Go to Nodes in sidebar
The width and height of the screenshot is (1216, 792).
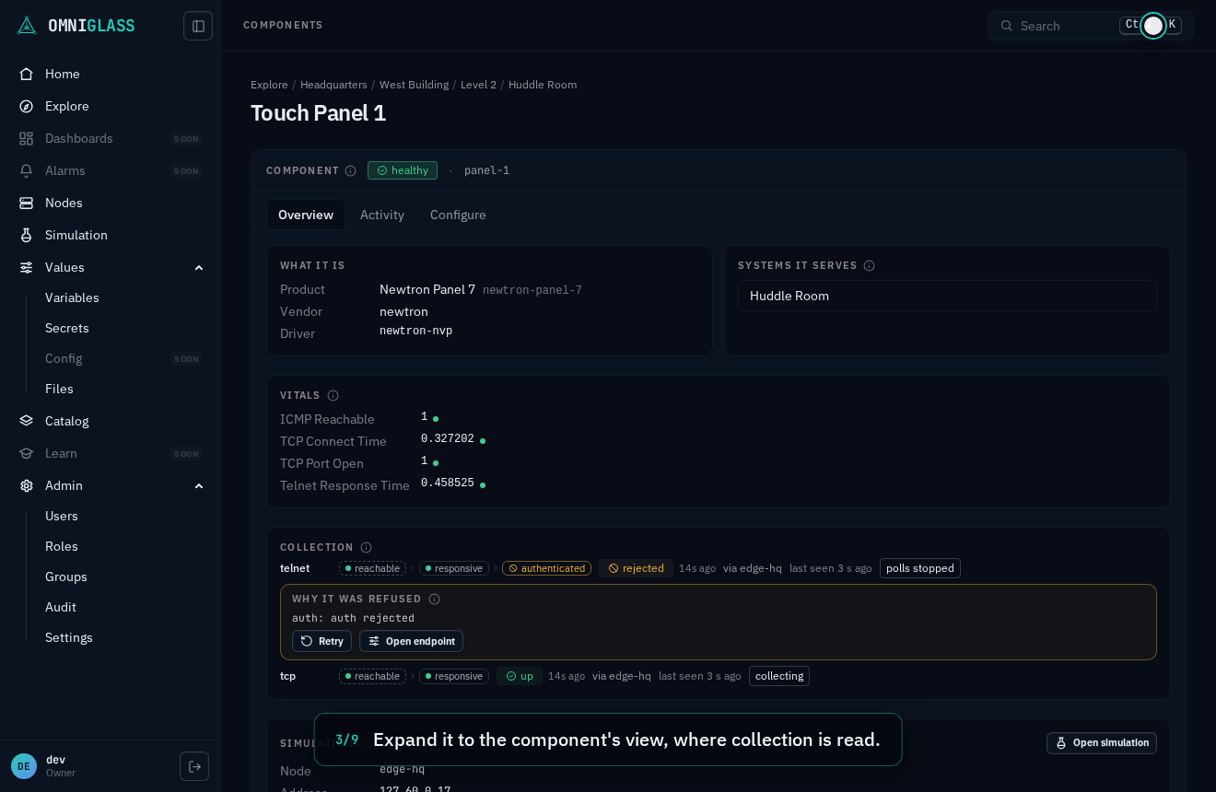click(x=111, y=203)
